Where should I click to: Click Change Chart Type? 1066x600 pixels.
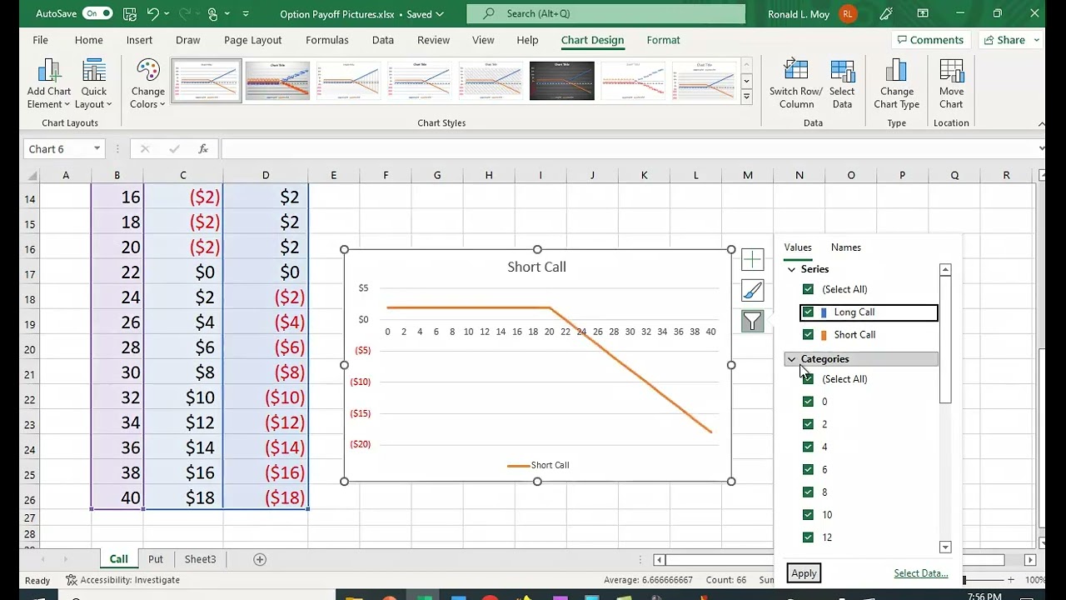pos(897,84)
